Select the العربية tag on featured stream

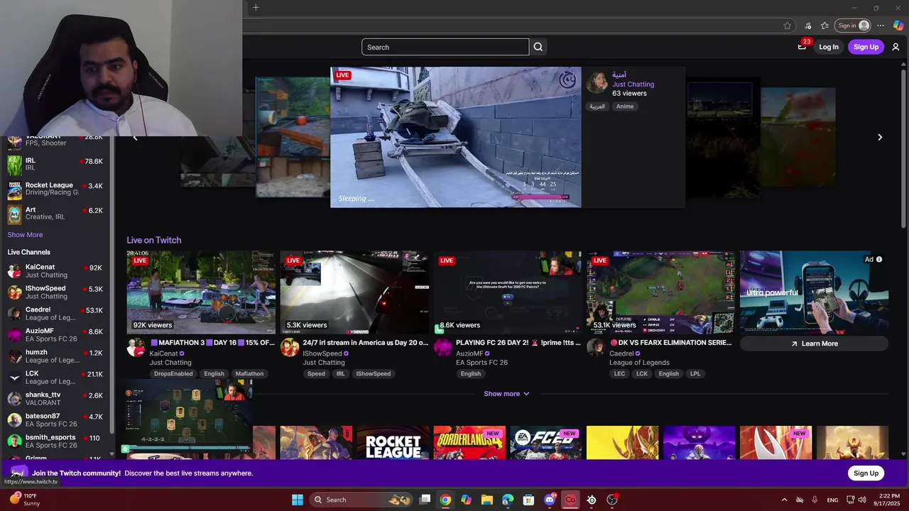(597, 106)
